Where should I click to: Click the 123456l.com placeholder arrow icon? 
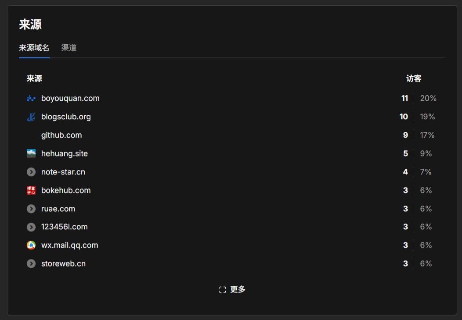pos(31,227)
